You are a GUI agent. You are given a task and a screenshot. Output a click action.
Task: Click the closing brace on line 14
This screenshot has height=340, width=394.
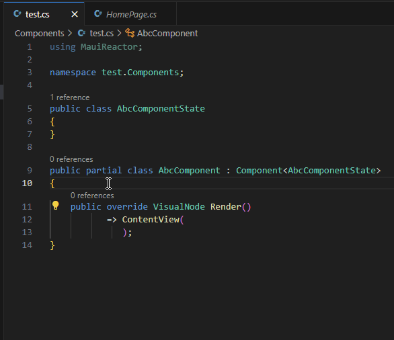[52, 245]
